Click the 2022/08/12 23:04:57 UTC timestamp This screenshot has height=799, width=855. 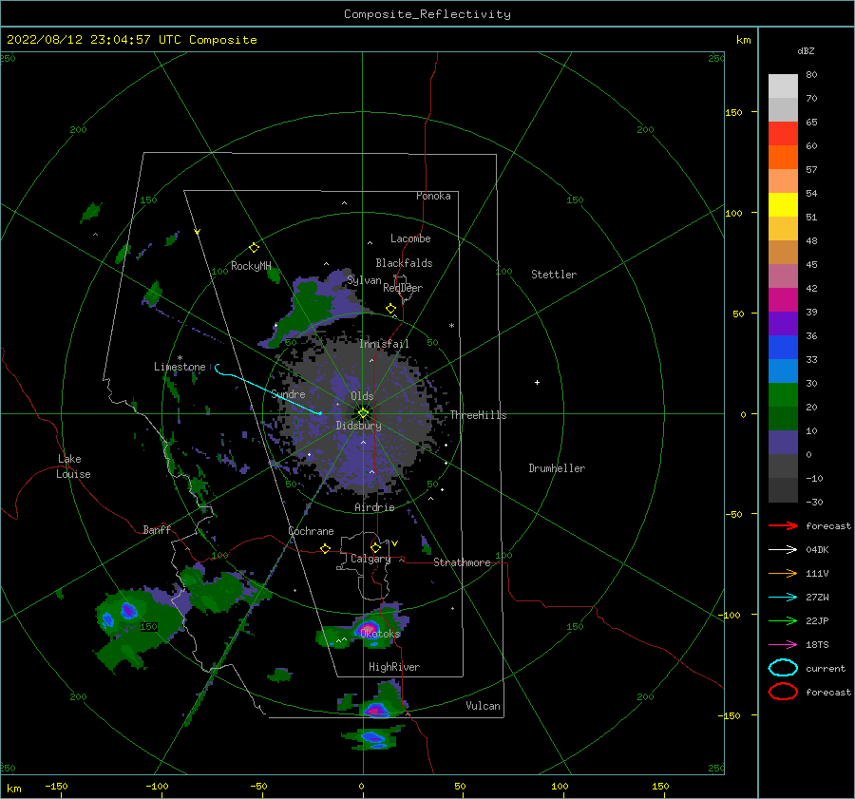[79, 40]
